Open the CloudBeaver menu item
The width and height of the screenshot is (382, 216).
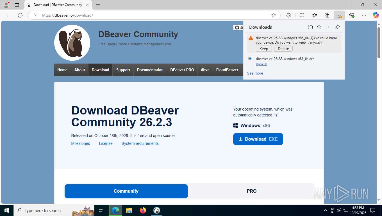coord(227,70)
